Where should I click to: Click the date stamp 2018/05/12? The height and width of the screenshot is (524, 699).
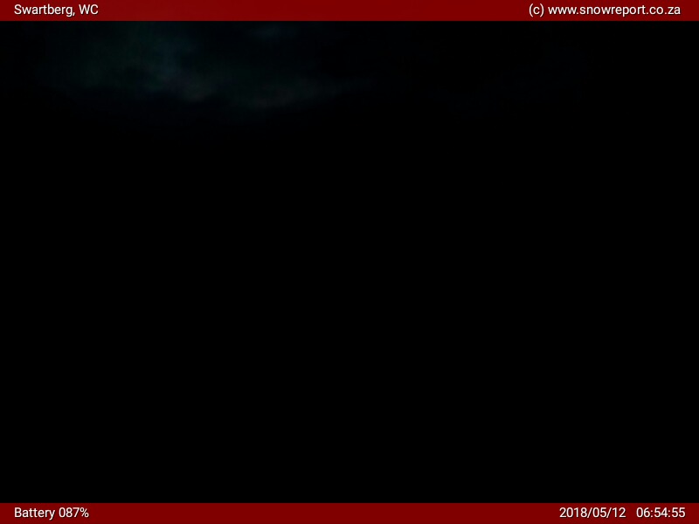592,513
